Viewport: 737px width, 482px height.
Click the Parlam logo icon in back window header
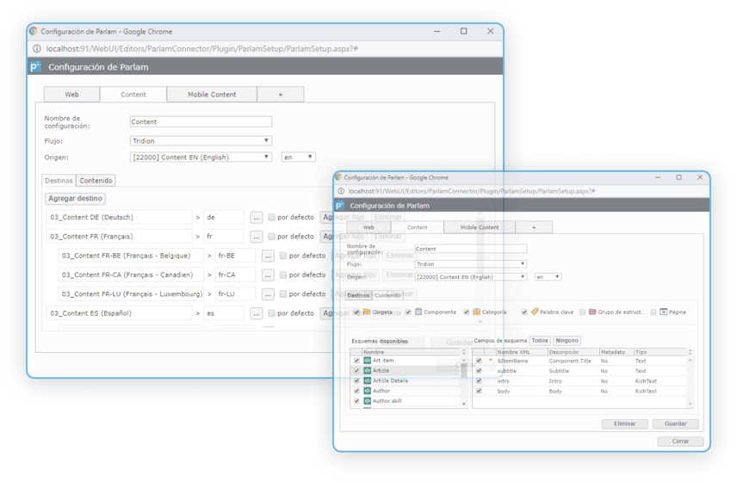coord(35,66)
